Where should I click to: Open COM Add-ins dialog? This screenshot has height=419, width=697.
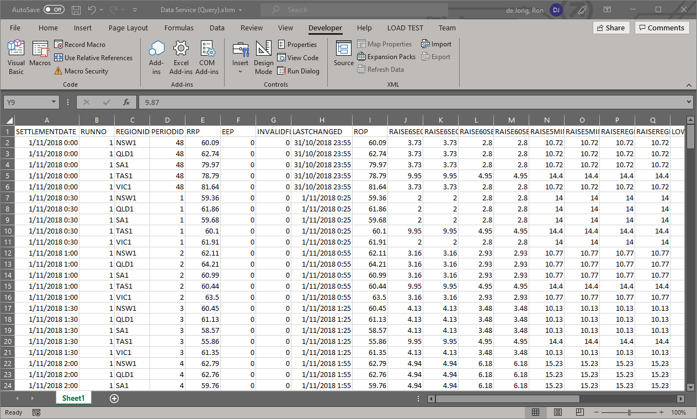[207, 57]
